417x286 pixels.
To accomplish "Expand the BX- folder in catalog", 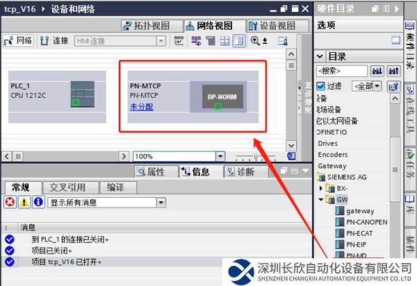I will [x=322, y=188].
